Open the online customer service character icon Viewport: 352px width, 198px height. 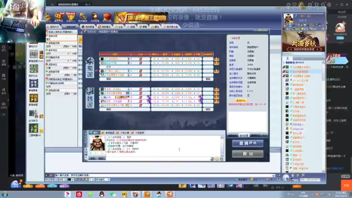pyautogui.click(x=95, y=17)
